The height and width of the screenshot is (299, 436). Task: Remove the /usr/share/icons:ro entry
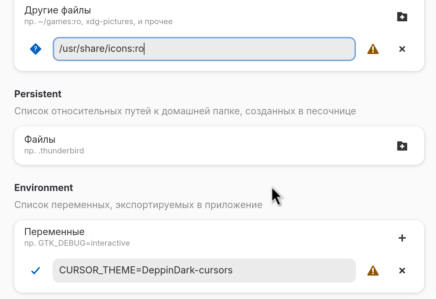402,49
